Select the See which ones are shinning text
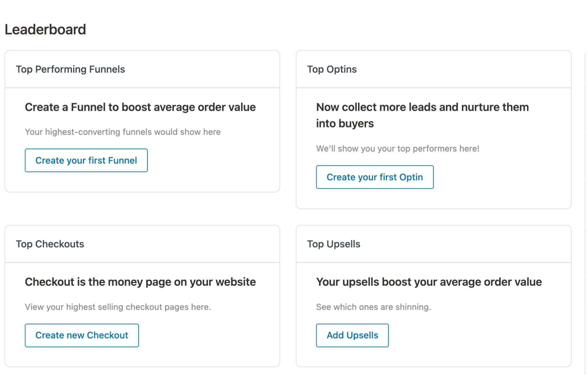Screen dimensions: 587x375 374,307
